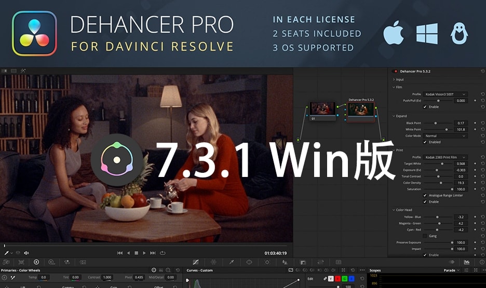This screenshot has height=288, width=486.
Task: Check the Gang checkbox in Color Head
Action: click(425, 236)
